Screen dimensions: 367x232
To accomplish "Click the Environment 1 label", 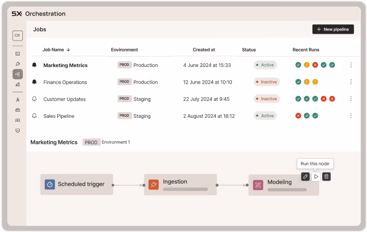I will pos(115,142).
